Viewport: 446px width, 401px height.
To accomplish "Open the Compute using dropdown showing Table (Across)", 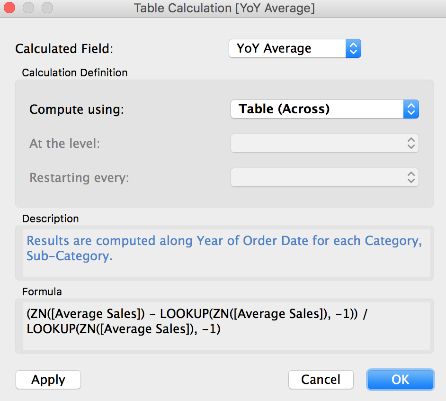I will click(324, 109).
